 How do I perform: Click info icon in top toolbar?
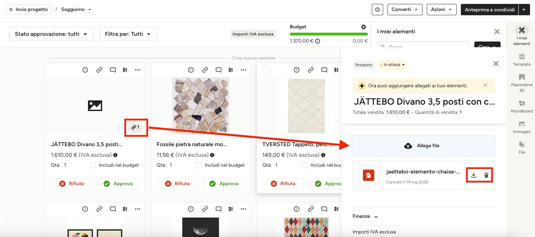click(x=377, y=10)
